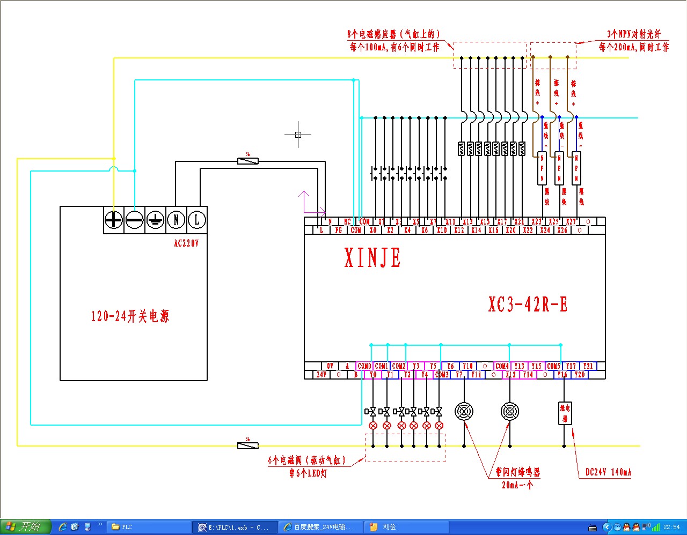Click the on-screen keyboard input method icon
The image size is (687, 535).
(593, 527)
